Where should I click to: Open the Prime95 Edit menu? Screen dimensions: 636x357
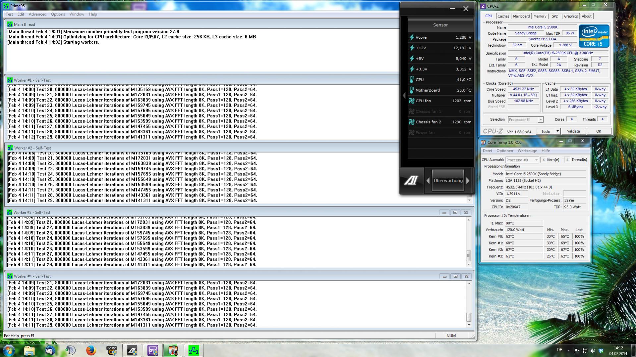[x=21, y=14]
